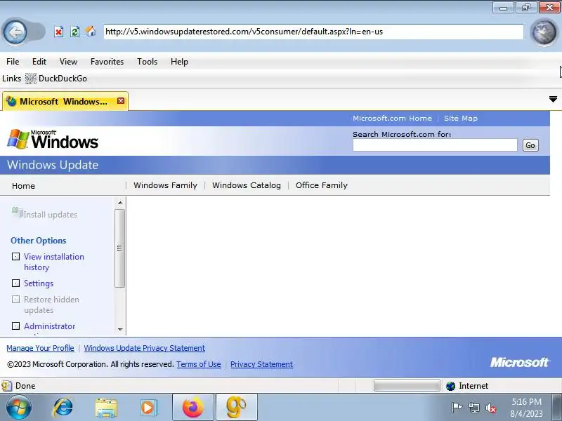Click the Other Options heading
Image resolution: width=562 pixels, height=421 pixels.
(x=39, y=241)
